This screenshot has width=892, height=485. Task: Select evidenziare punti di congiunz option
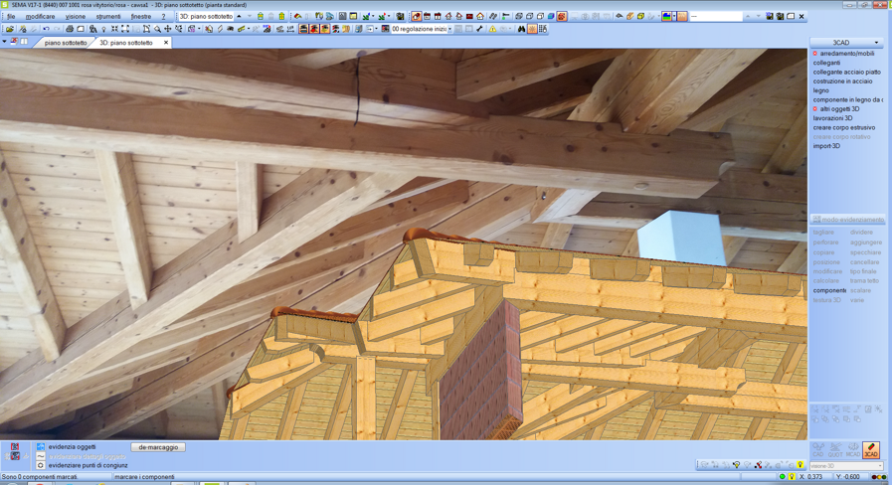[88, 465]
